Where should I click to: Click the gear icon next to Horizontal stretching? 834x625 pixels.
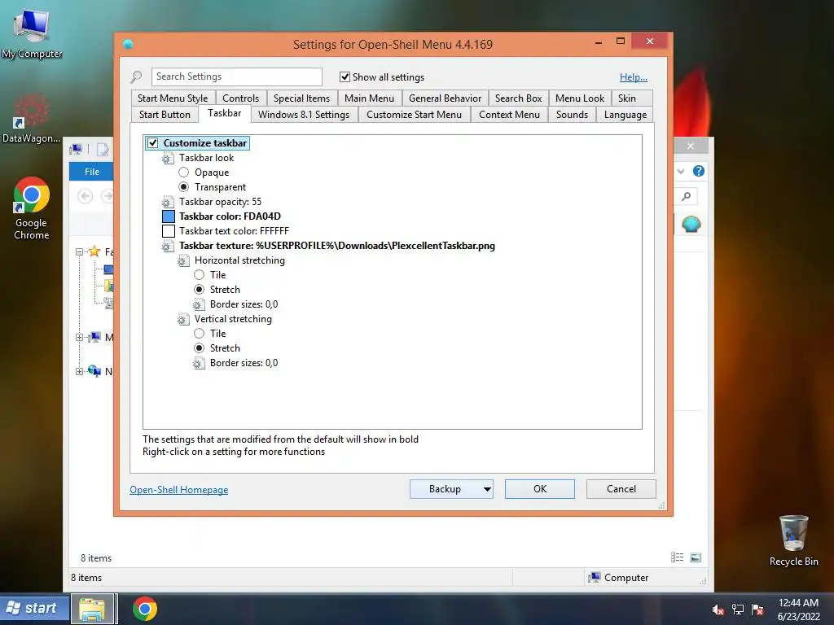click(183, 260)
